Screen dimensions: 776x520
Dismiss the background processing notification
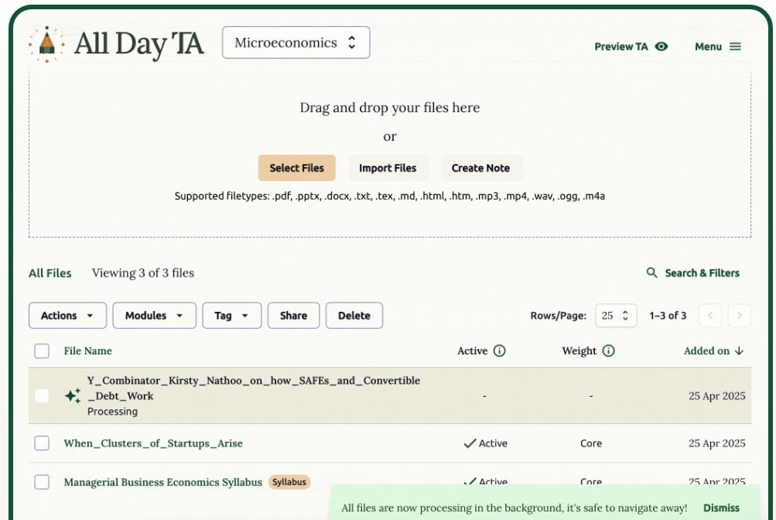click(x=721, y=508)
